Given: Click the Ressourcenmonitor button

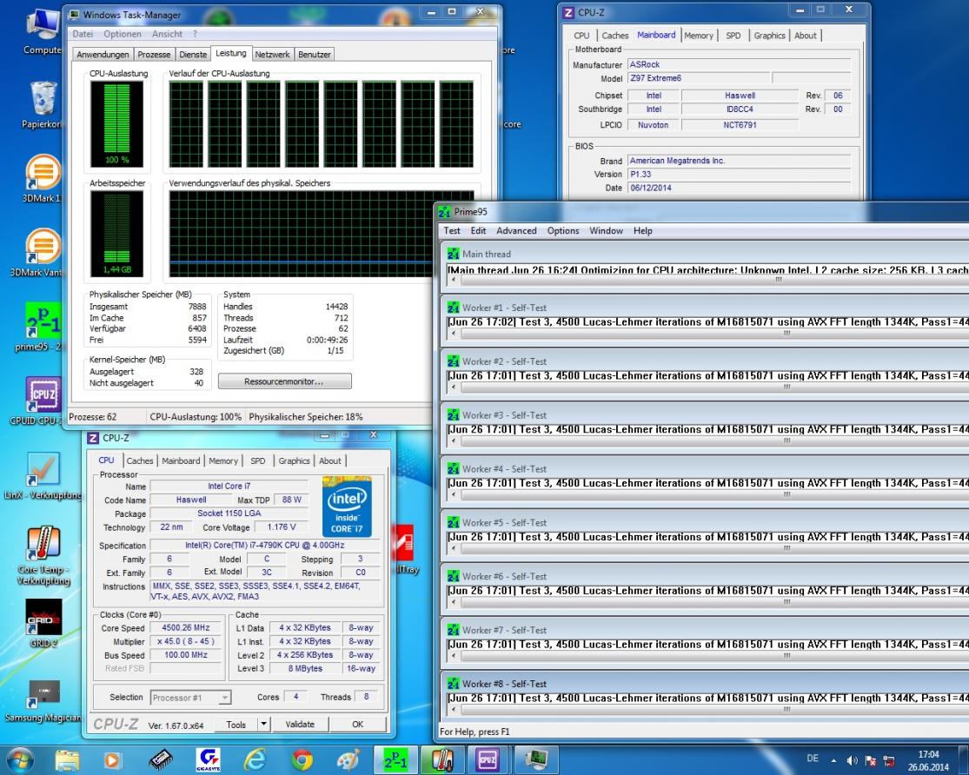Looking at the screenshot, I should click(x=284, y=381).
